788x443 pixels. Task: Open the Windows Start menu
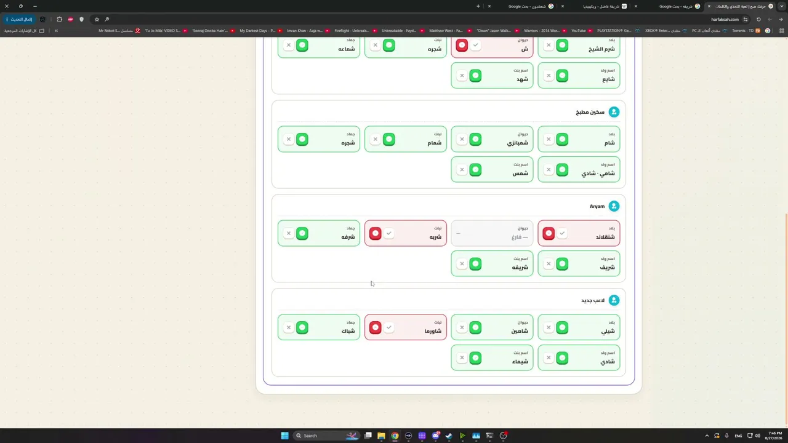click(x=284, y=436)
